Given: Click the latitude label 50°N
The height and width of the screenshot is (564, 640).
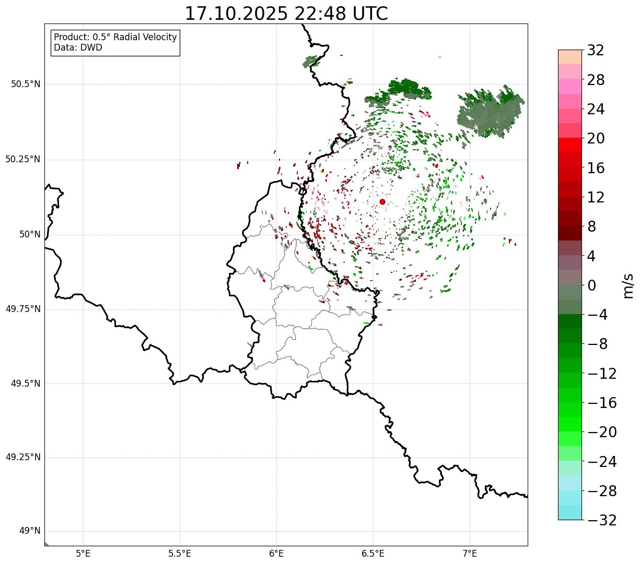Looking at the screenshot, I should tap(29, 234).
